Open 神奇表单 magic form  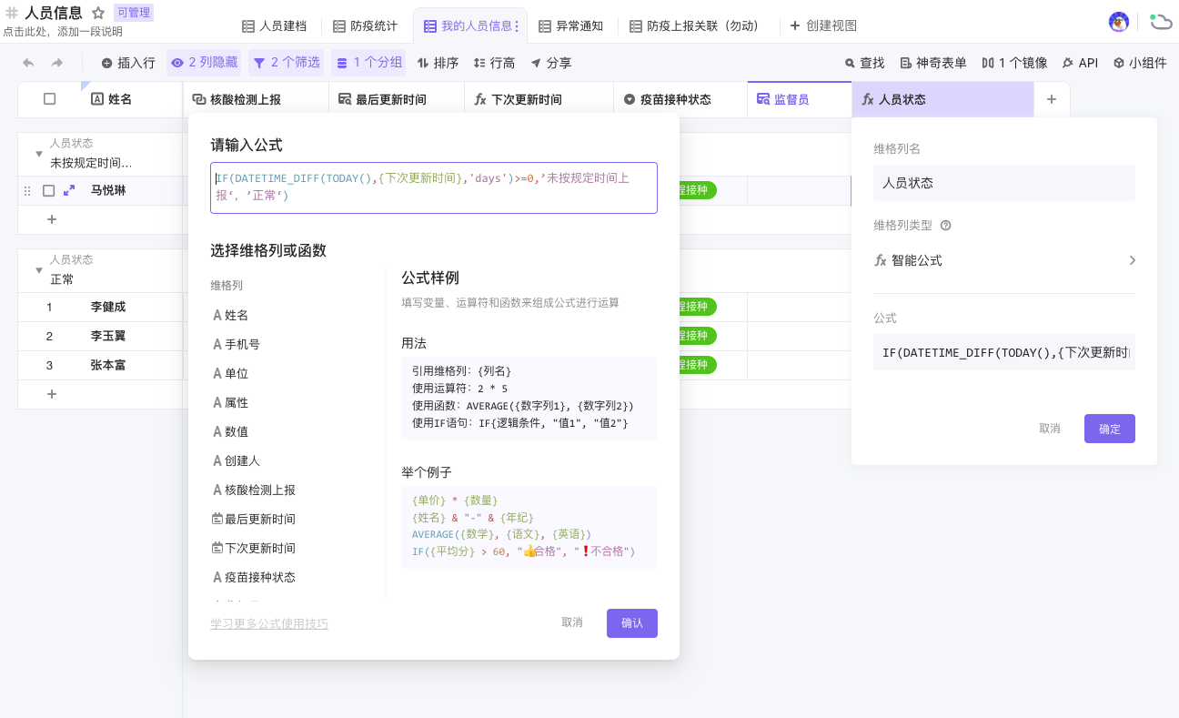(x=933, y=63)
